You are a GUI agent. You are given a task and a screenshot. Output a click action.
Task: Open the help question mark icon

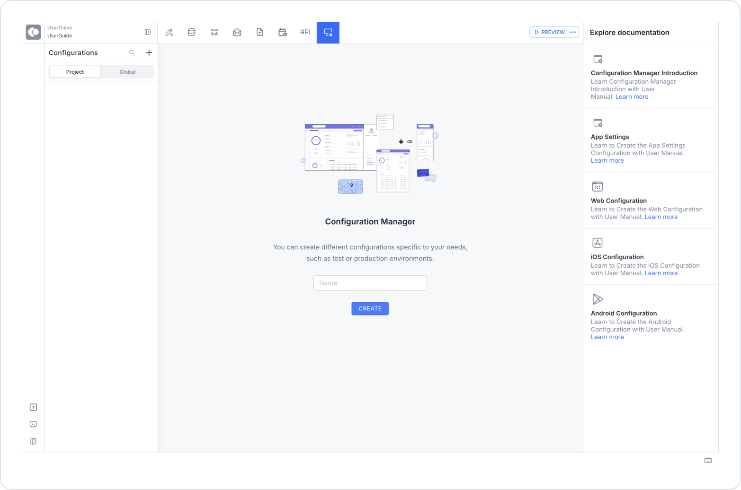(x=33, y=407)
